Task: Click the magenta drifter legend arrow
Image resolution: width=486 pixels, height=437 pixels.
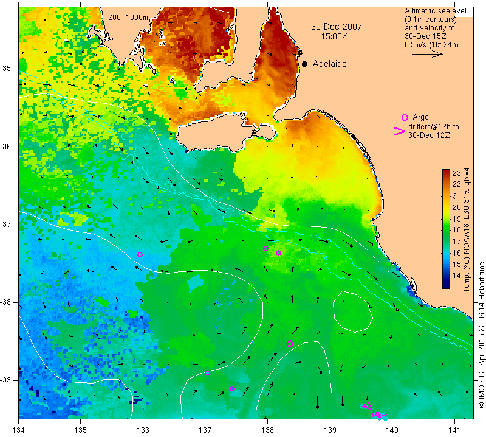Action: click(x=400, y=131)
